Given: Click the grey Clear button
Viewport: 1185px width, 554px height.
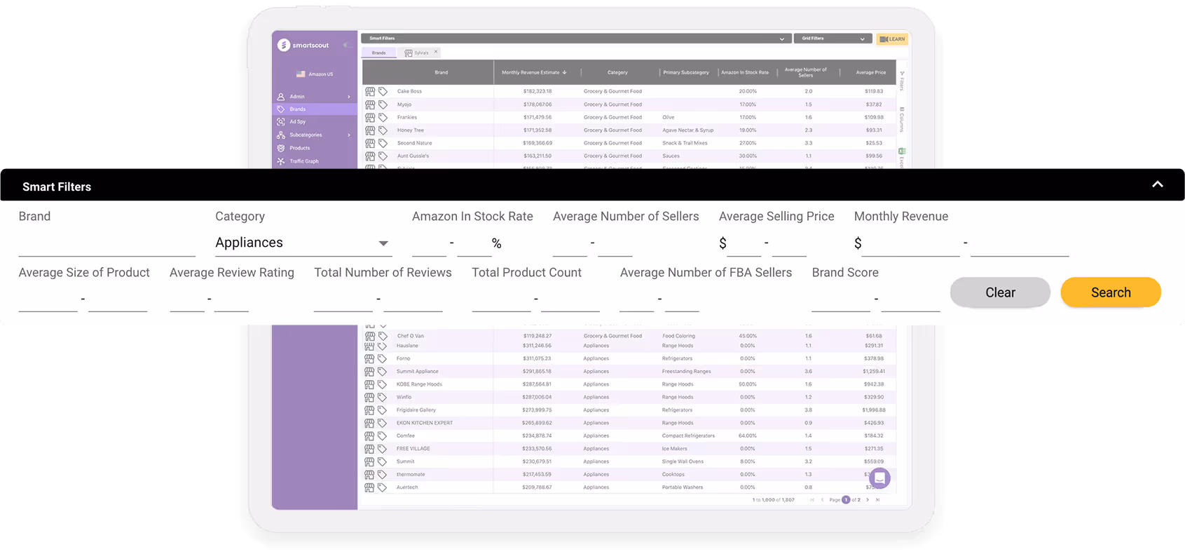Looking at the screenshot, I should click(1000, 292).
